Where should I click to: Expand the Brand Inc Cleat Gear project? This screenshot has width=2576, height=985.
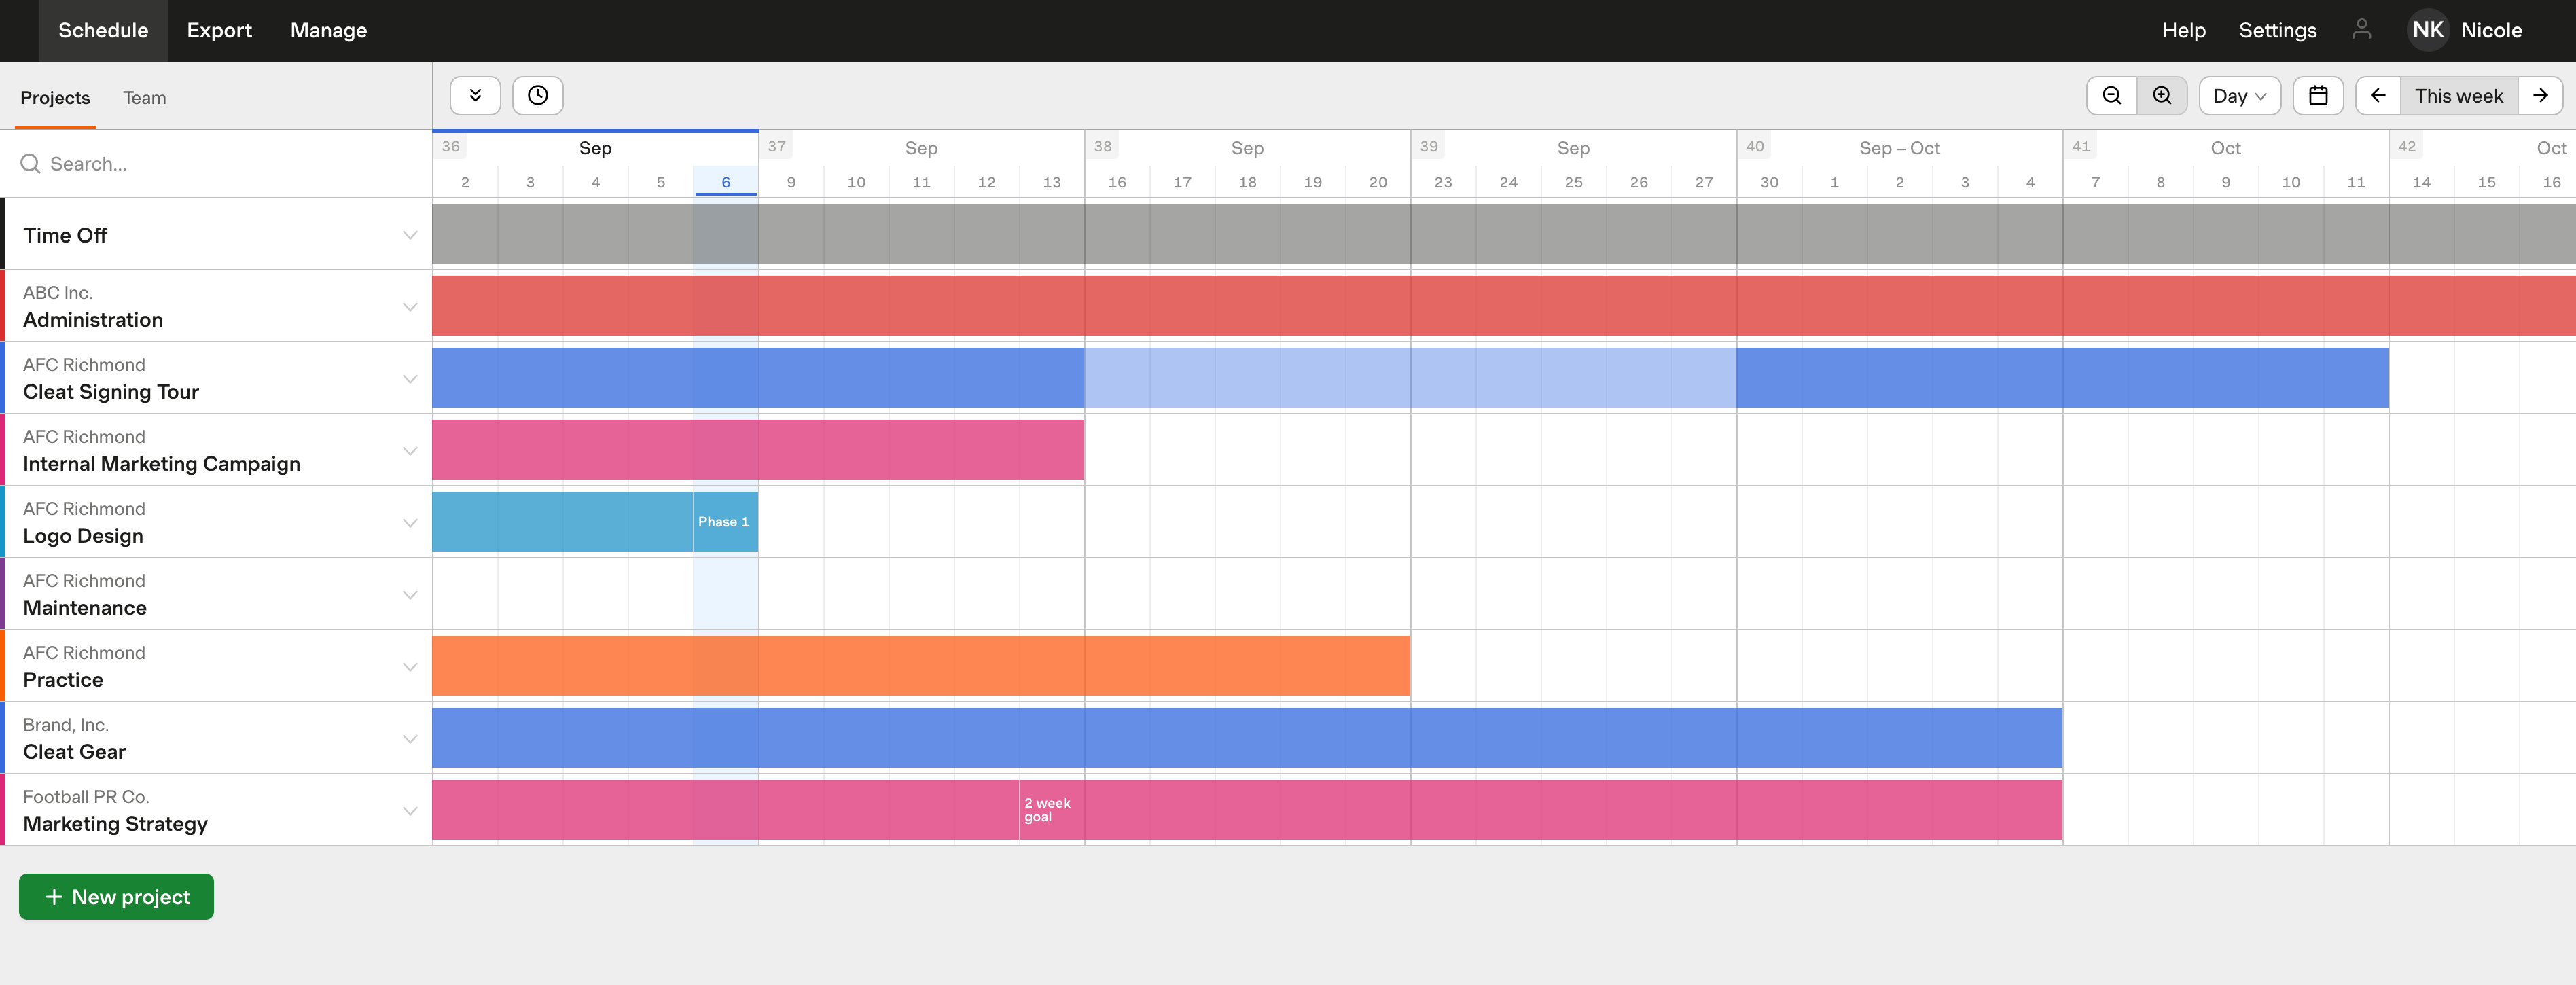411,739
